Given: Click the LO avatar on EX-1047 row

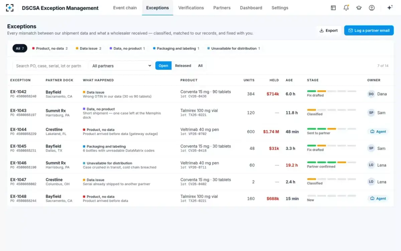Looking at the screenshot, I should tap(371, 182).
